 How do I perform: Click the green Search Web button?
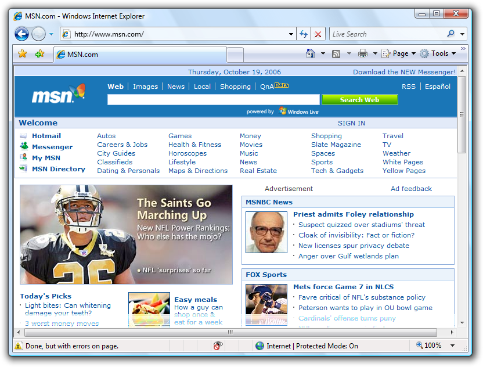pyautogui.click(x=359, y=100)
